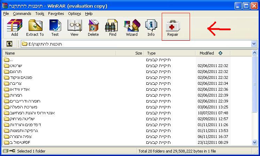Expand the address path dropdown
The width and height of the screenshot is (260, 156).
(x=254, y=44)
